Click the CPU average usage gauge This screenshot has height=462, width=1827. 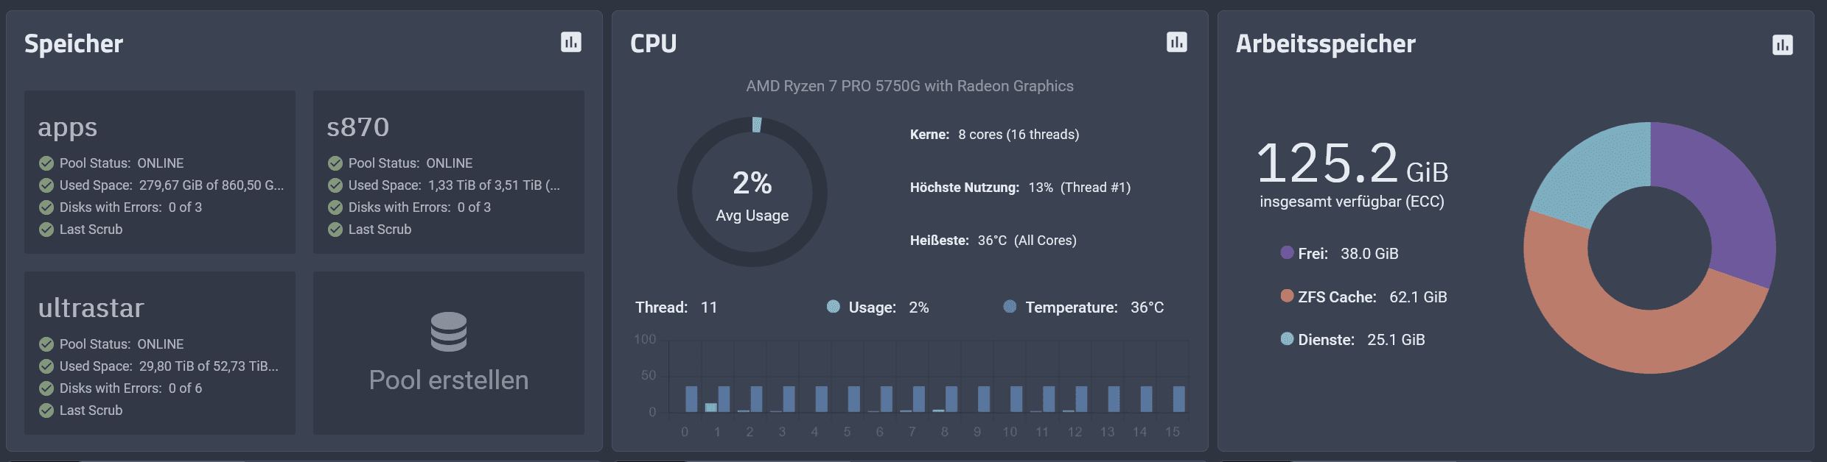pyautogui.click(x=752, y=192)
